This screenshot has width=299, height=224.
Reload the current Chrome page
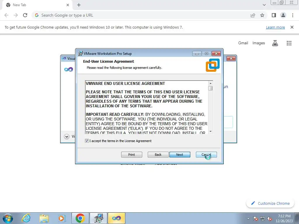(x=25, y=15)
